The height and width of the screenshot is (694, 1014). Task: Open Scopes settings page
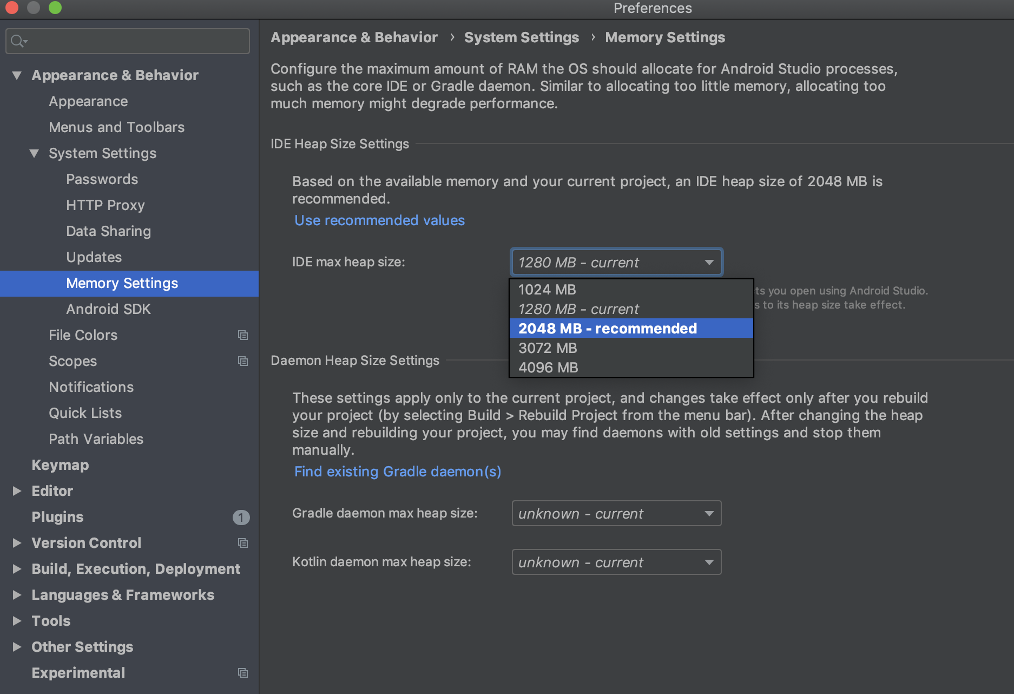[x=73, y=361]
